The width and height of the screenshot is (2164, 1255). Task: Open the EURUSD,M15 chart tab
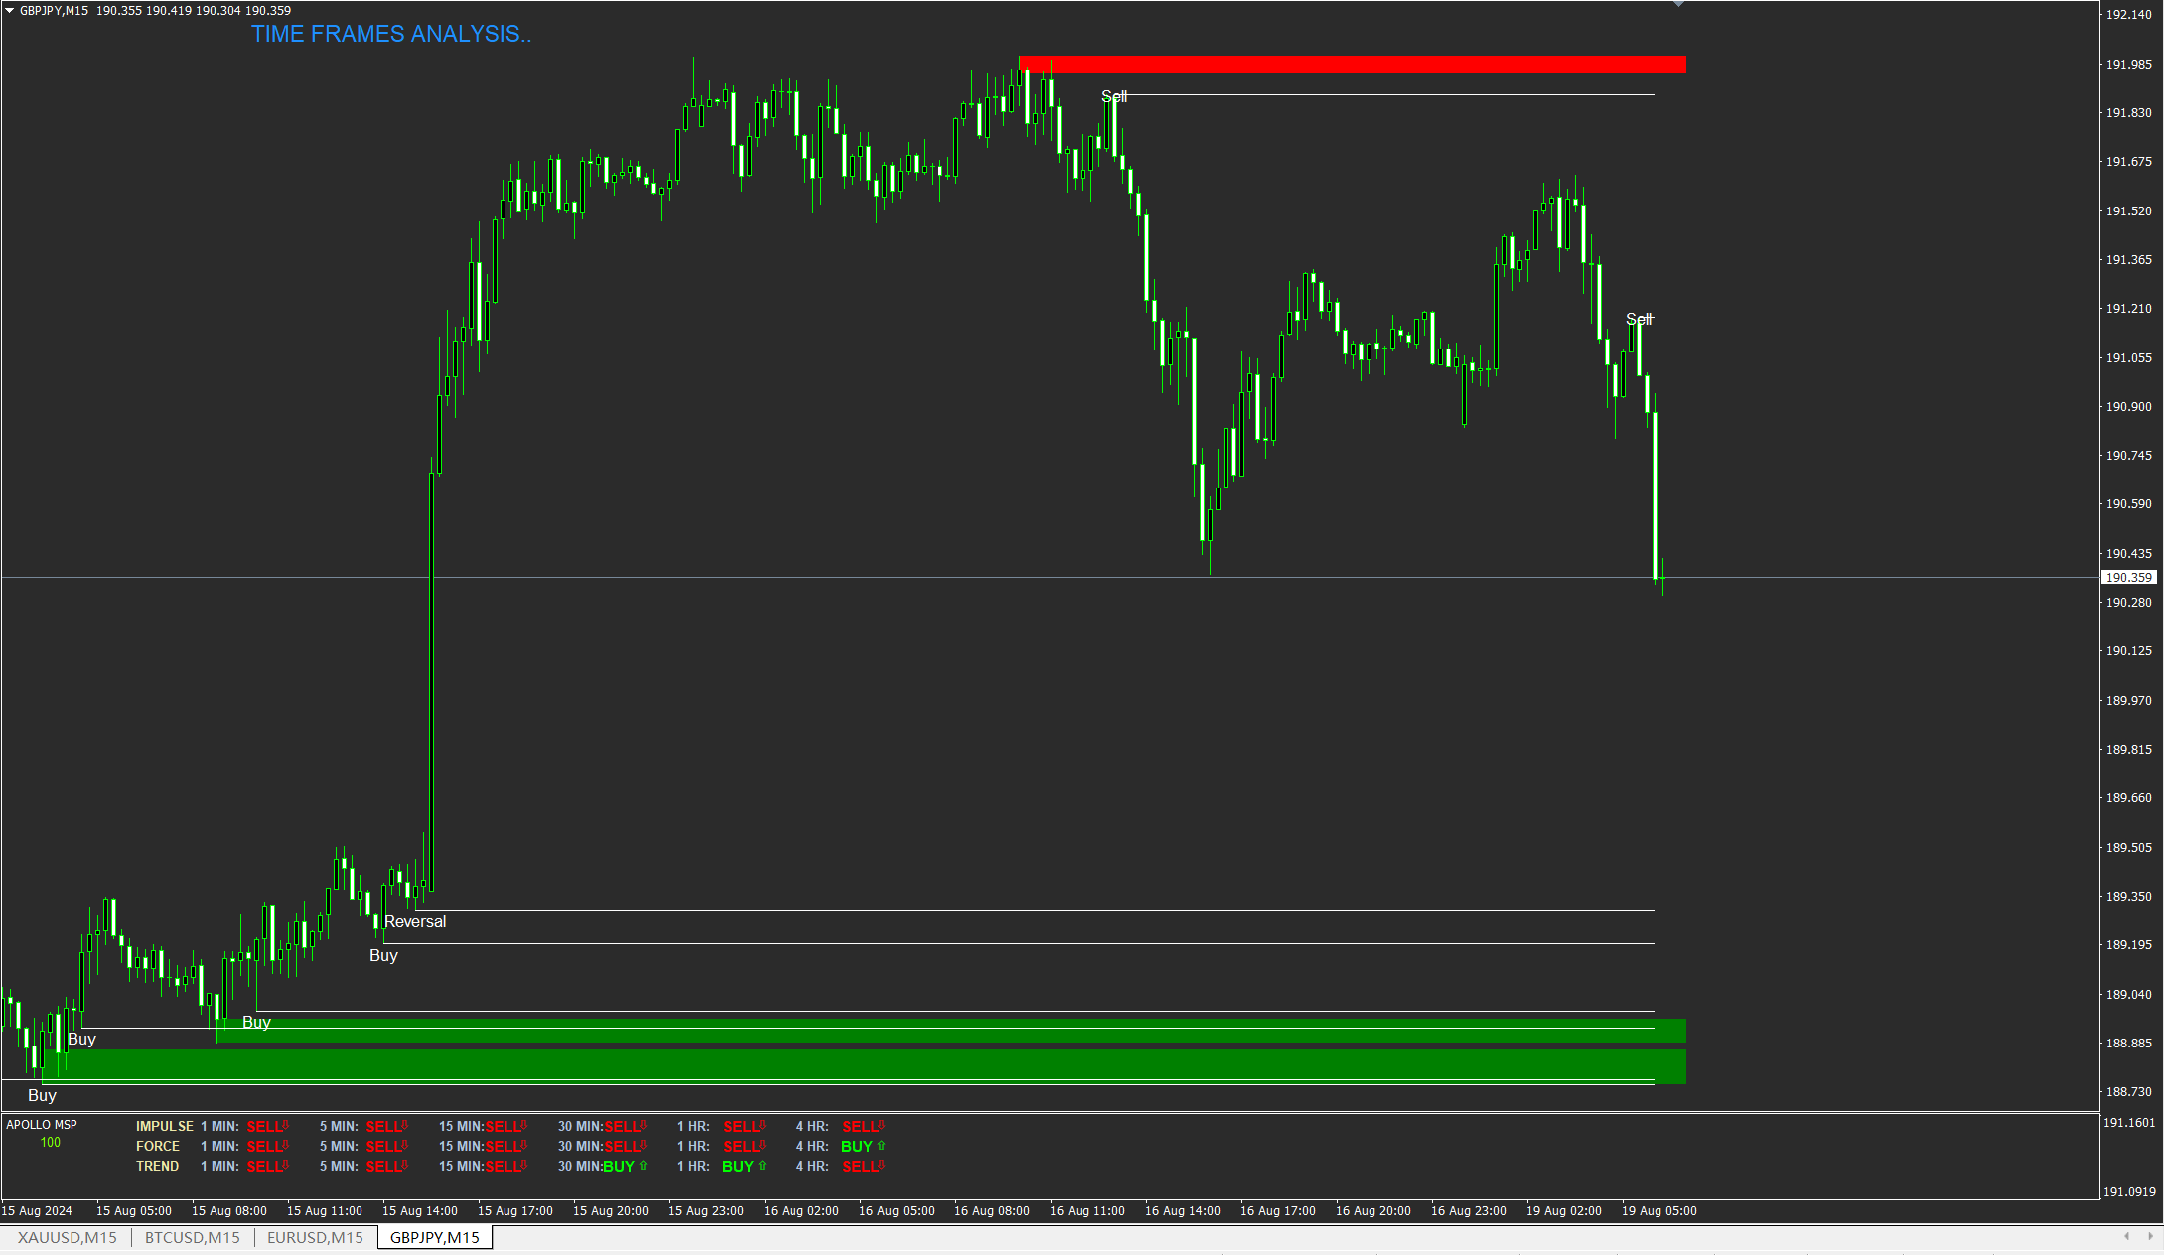click(315, 1237)
